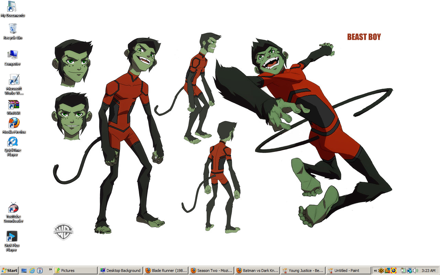440x275 pixels.
Task: Select the DivX Plus Player shortcut
Action: point(12,241)
